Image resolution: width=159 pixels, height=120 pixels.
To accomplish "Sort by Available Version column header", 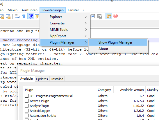I will tap(129, 90).
